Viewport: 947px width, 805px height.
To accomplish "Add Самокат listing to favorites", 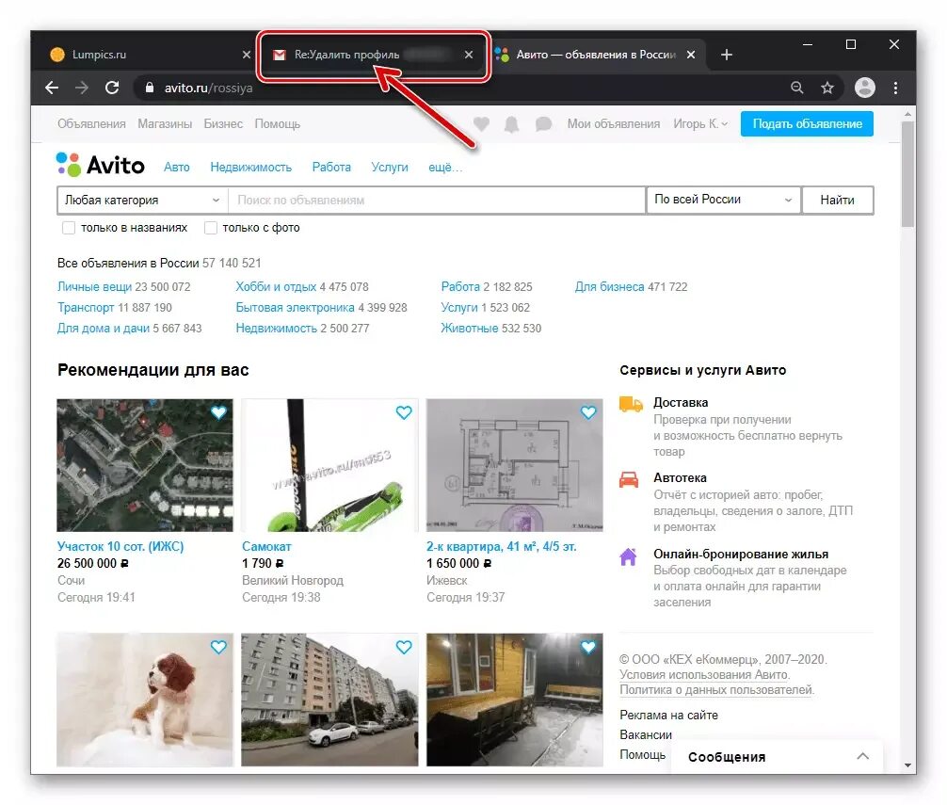I will click(x=404, y=412).
